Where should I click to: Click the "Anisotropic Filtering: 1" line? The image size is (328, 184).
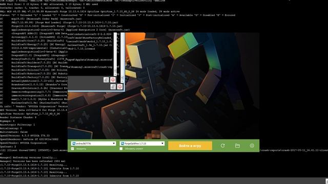click(17, 125)
